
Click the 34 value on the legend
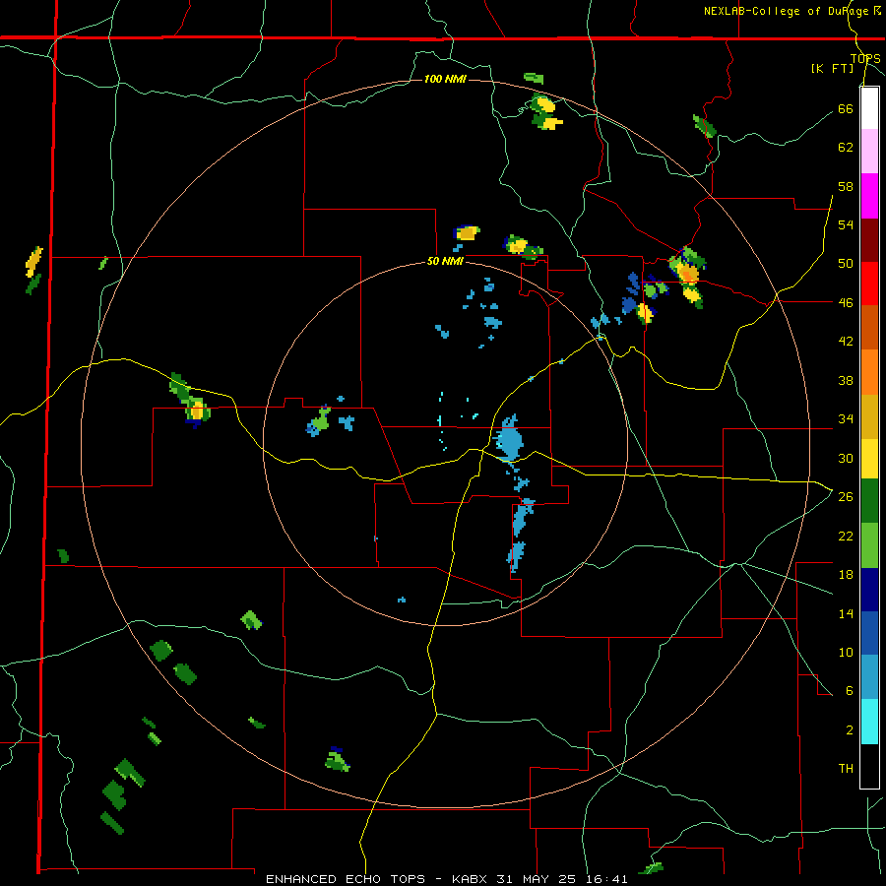point(846,419)
